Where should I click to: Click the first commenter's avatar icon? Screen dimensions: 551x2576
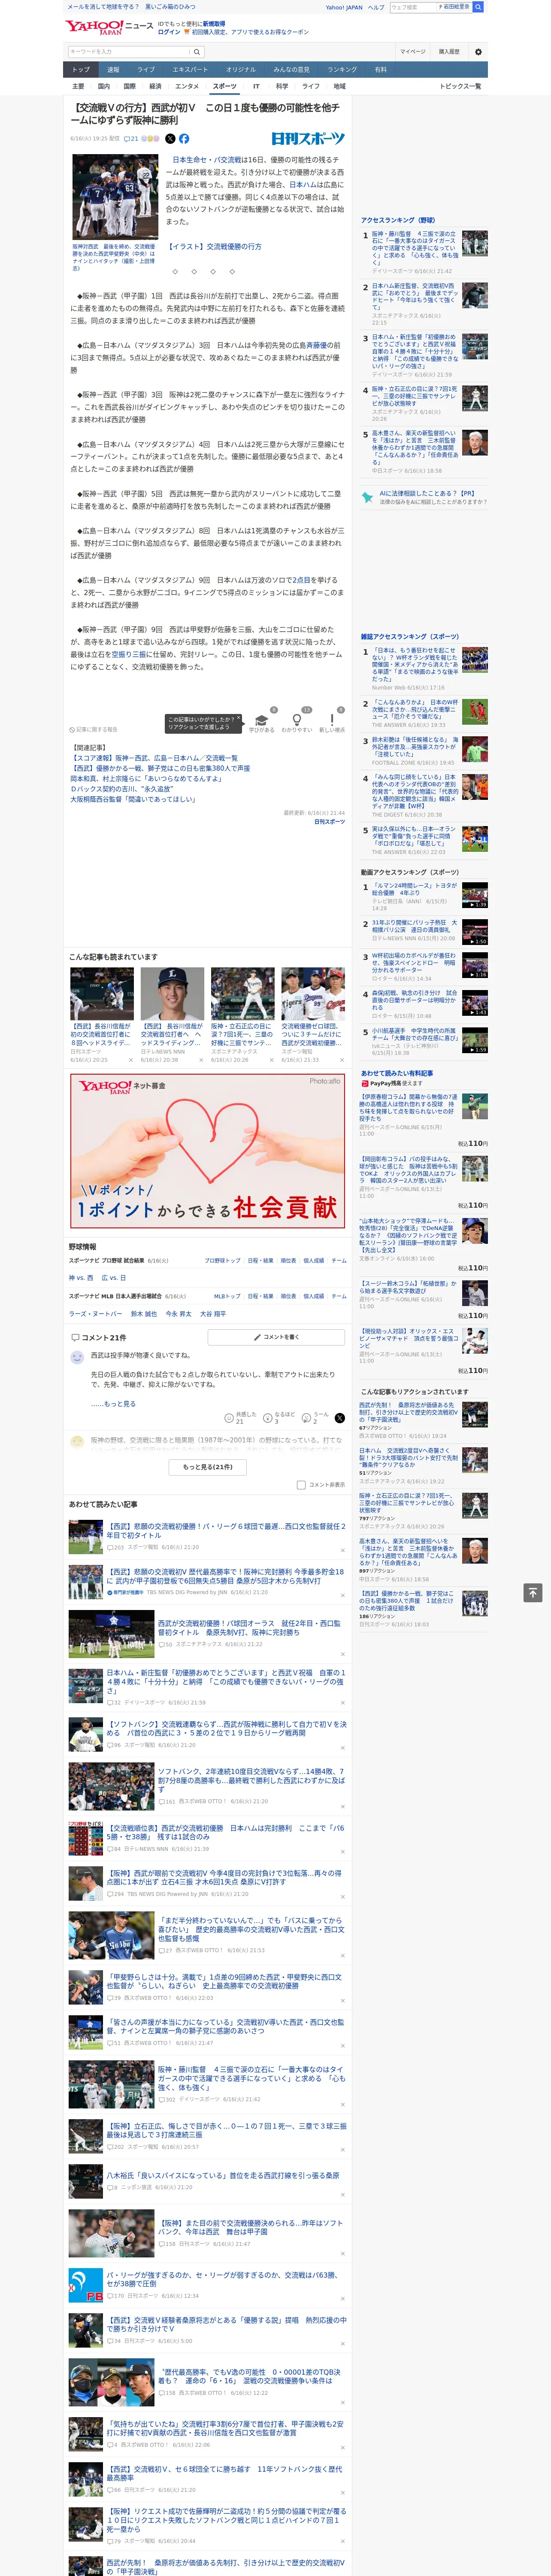tap(77, 1357)
